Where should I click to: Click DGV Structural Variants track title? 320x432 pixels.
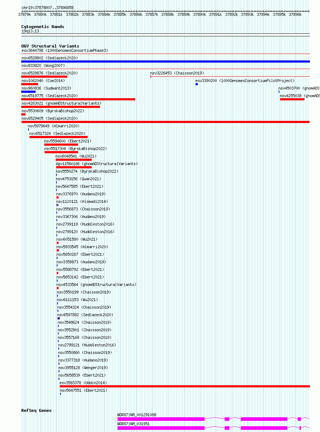click(x=50, y=46)
